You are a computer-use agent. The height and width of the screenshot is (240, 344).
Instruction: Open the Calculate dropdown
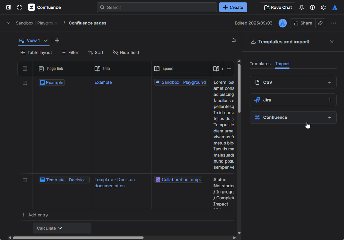pos(62,228)
